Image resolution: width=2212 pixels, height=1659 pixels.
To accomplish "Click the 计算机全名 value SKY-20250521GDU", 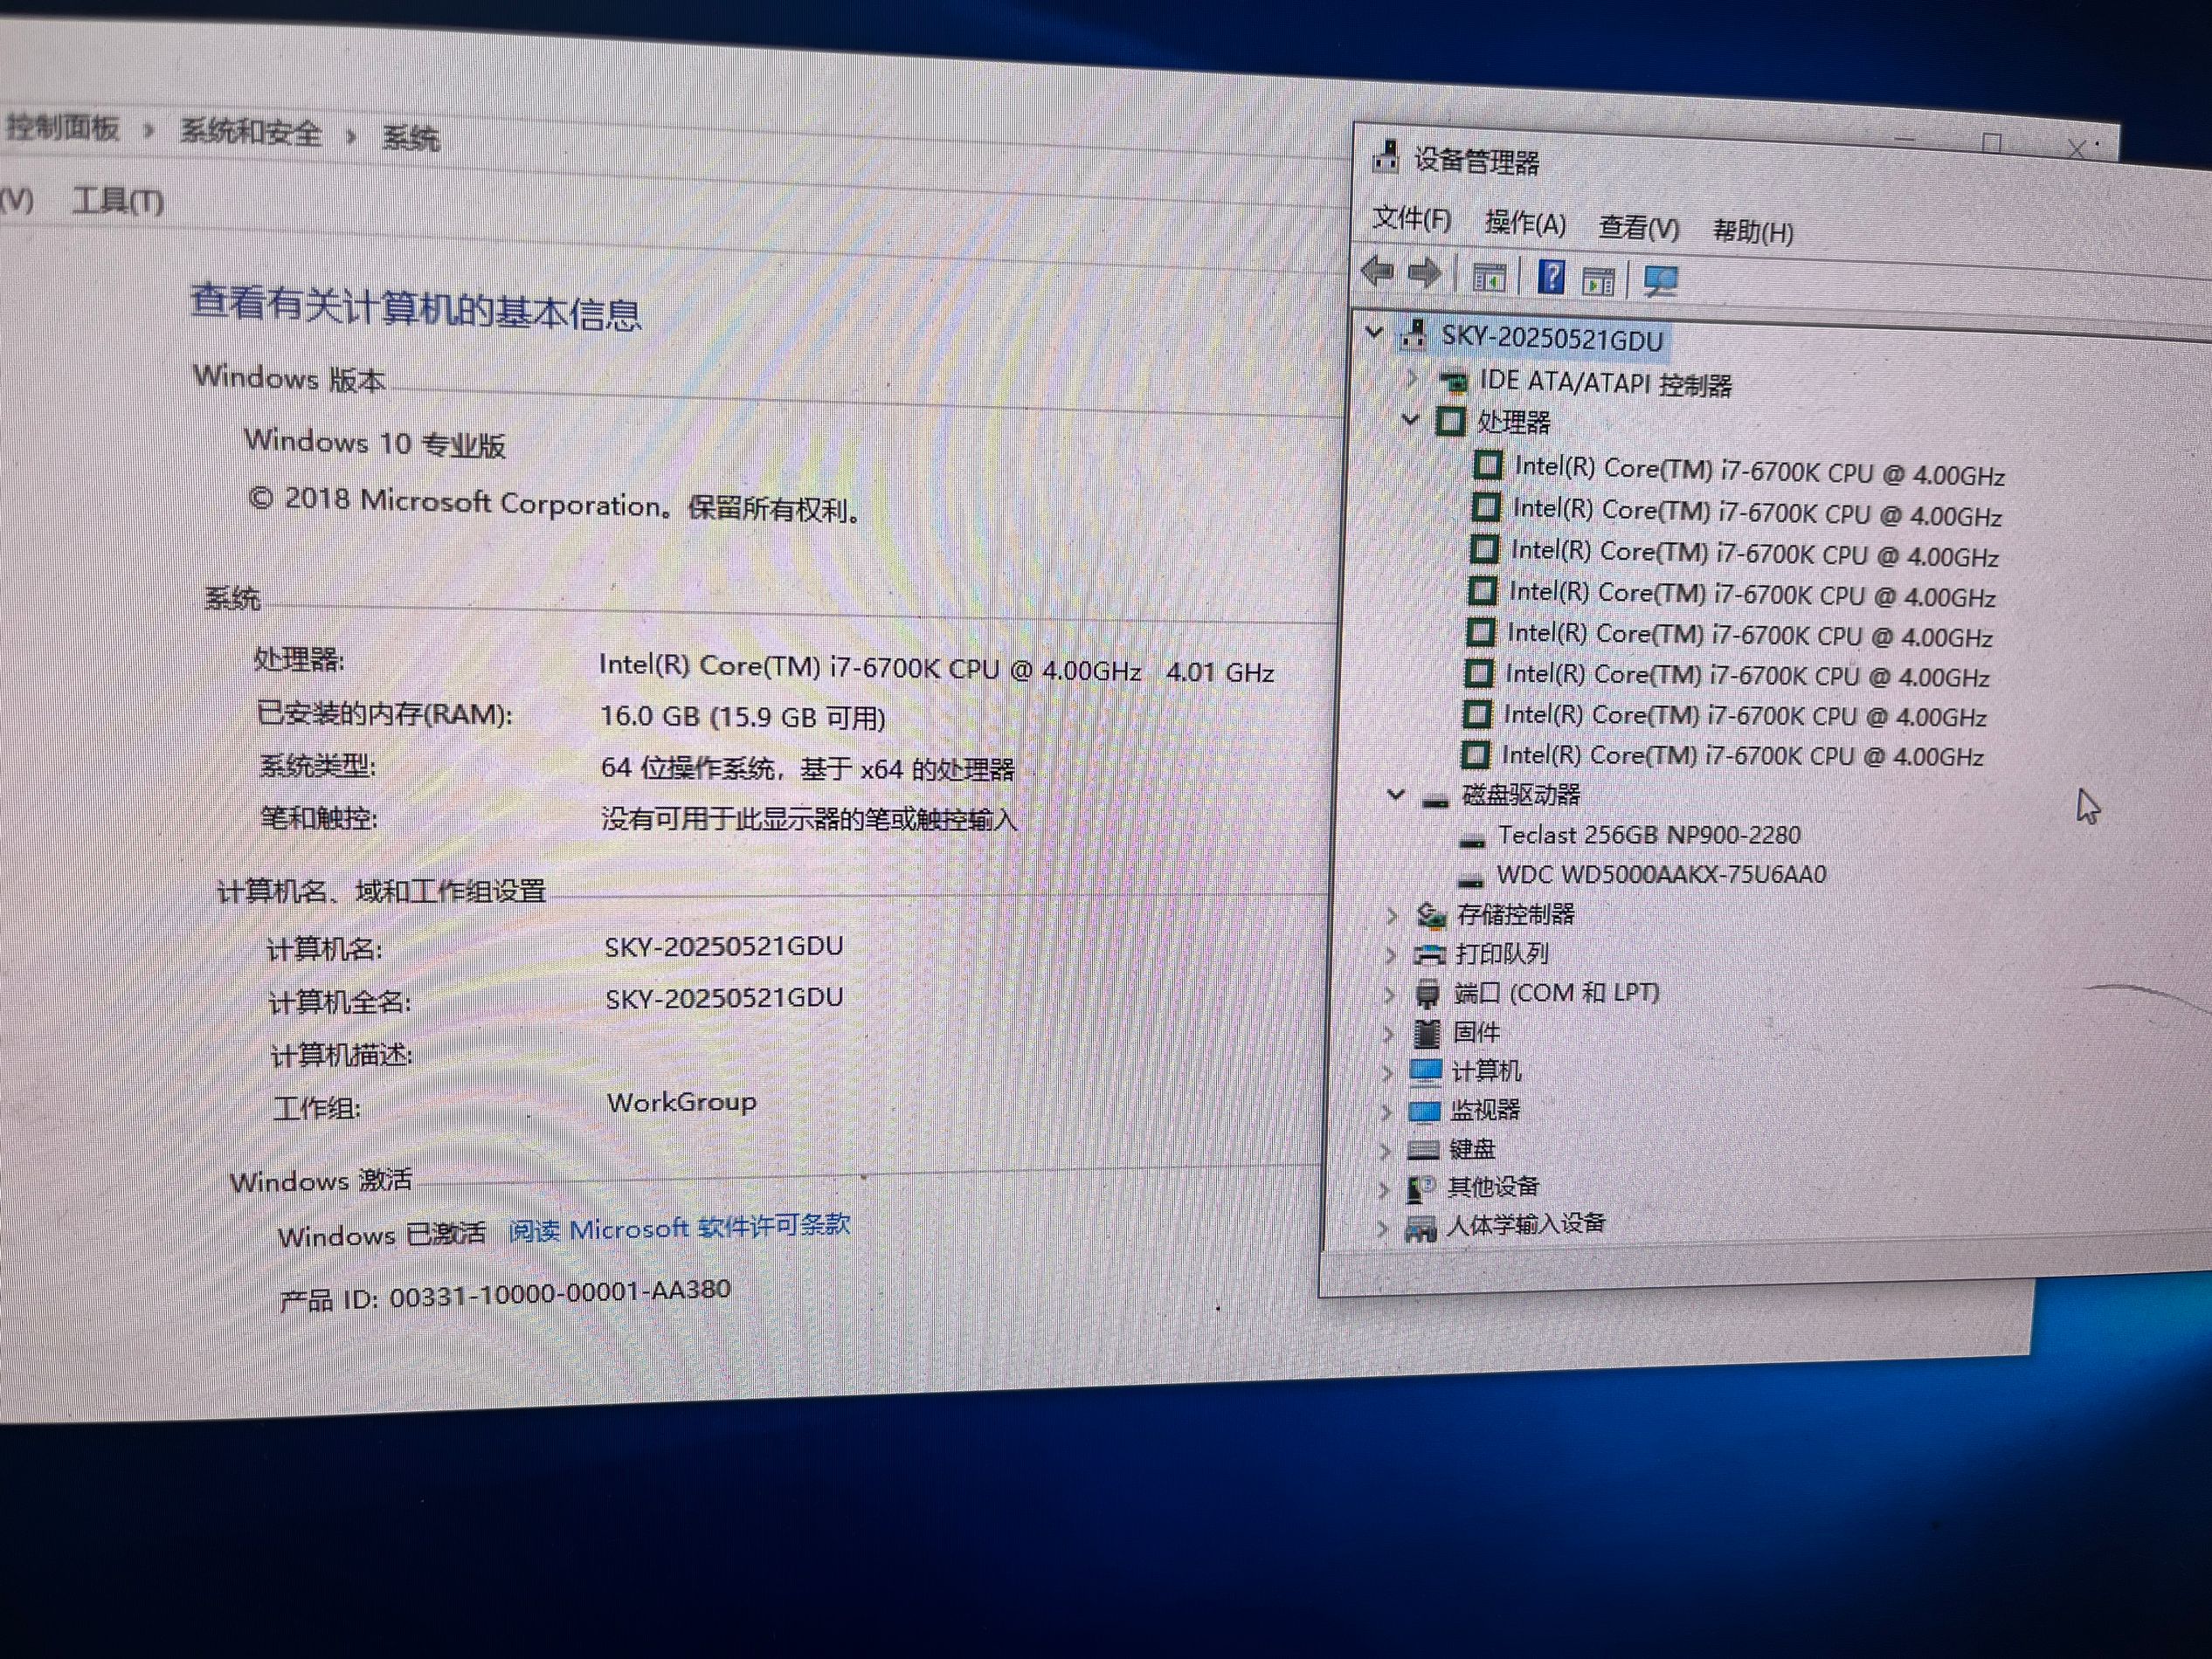I will (724, 997).
